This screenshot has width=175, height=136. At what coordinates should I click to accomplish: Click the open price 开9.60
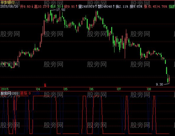pyautogui.click(x=25, y=6)
